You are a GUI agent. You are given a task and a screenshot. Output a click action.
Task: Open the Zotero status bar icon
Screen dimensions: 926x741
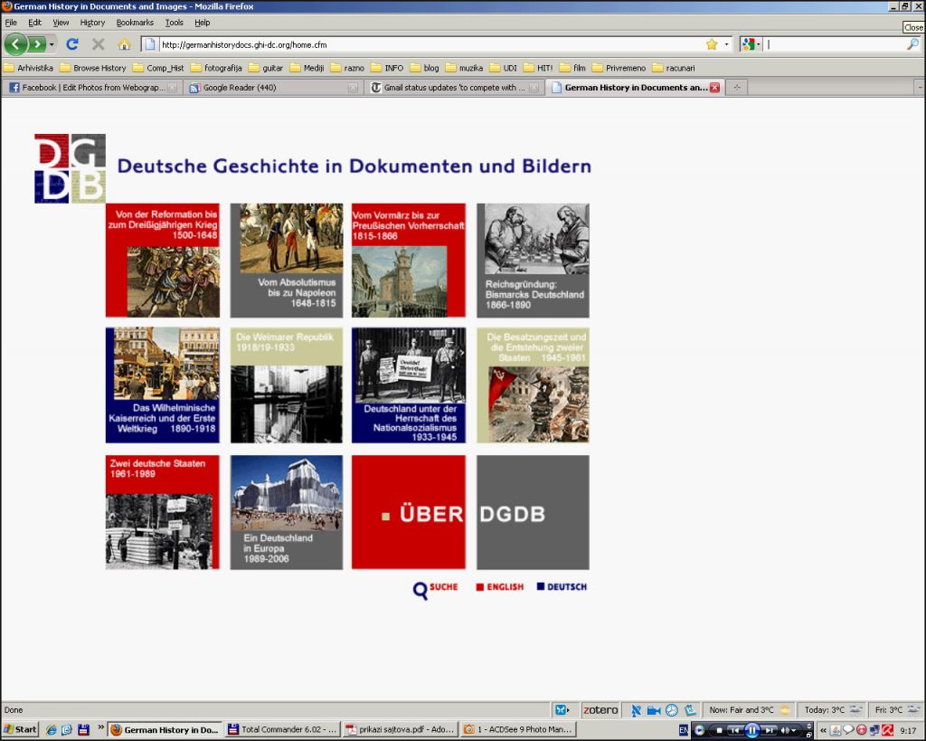pyautogui.click(x=600, y=709)
